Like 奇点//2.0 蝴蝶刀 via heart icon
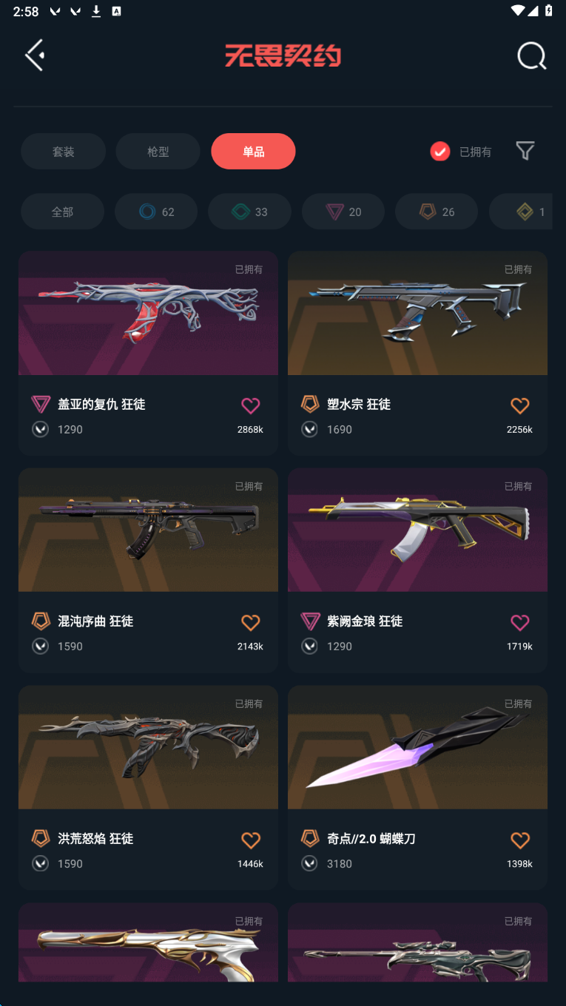 click(520, 840)
